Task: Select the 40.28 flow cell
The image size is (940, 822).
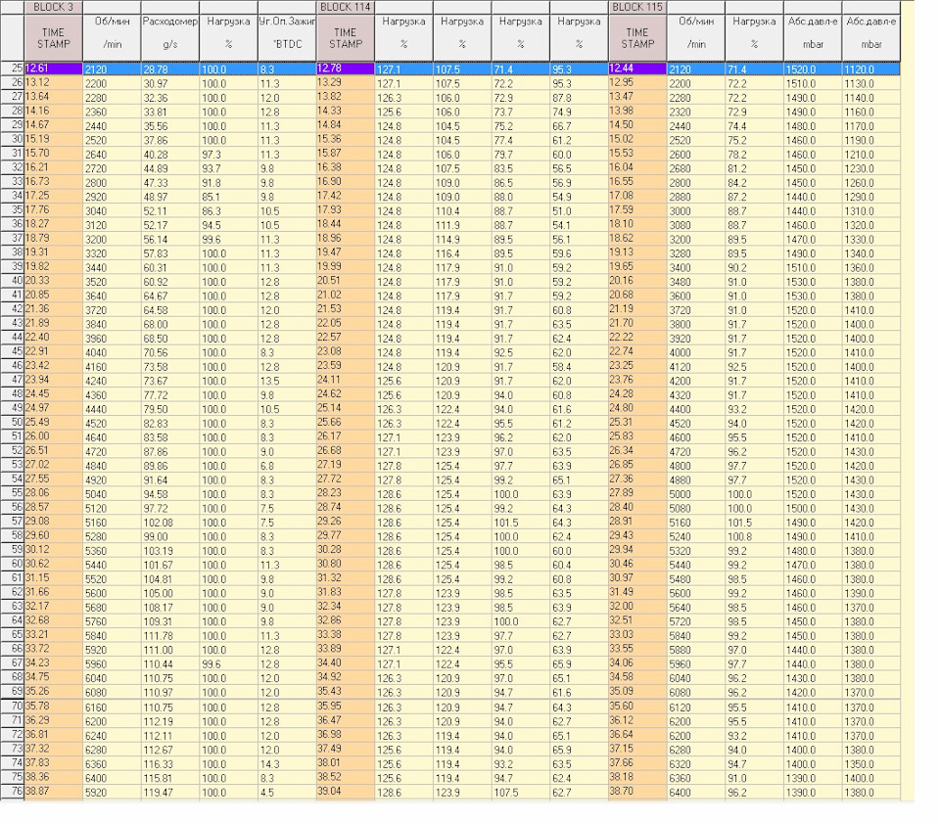Action: 169,155
